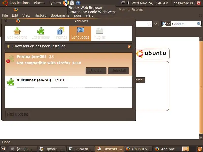This screenshot has height=152, width=203.
Task: Select the Languages tab
Action: (x=80, y=33)
